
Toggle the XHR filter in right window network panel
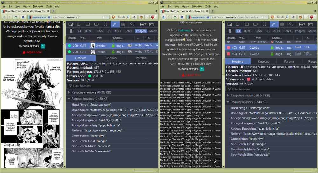[276, 31]
